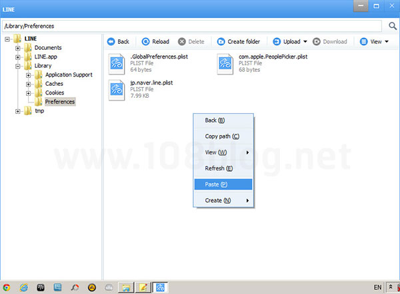Collapse the Library tree node
This screenshot has height=294, width=400.
coord(17,66)
